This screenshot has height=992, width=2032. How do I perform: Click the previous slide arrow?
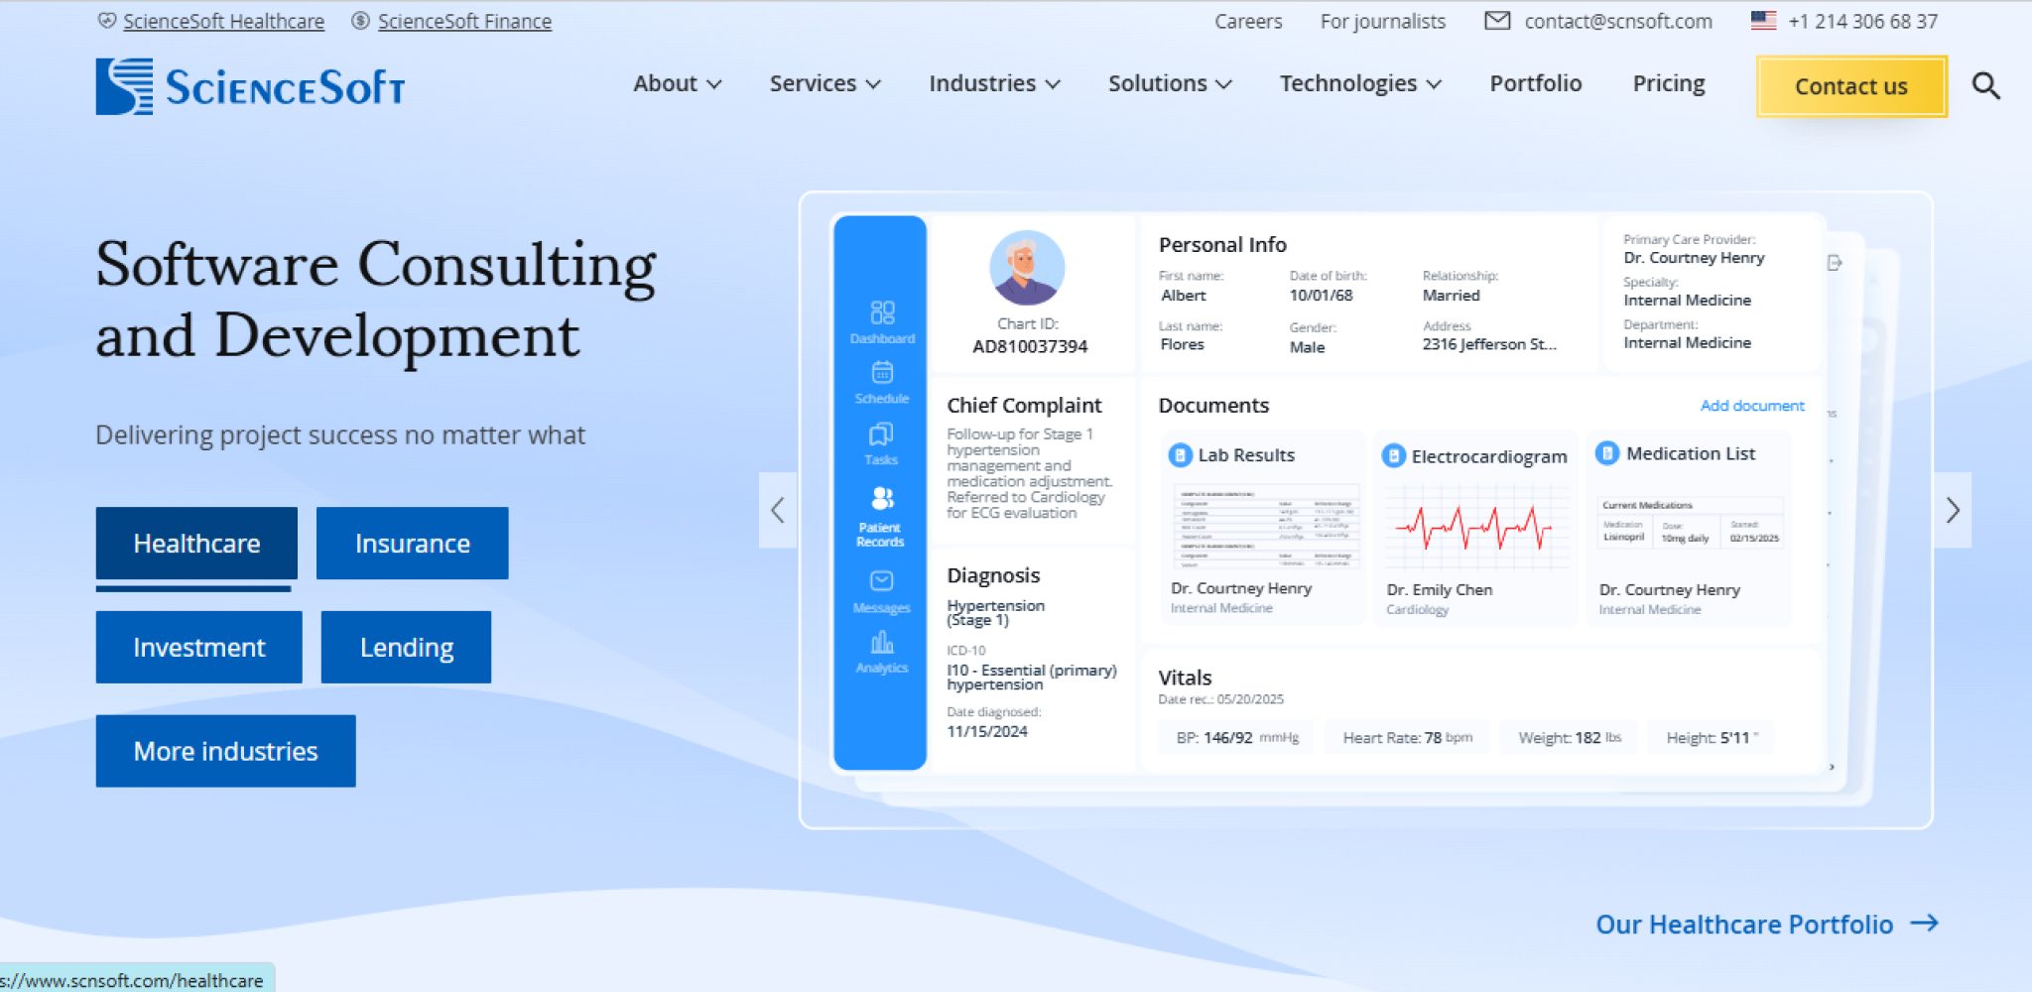pyautogui.click(x=778, y=510)
